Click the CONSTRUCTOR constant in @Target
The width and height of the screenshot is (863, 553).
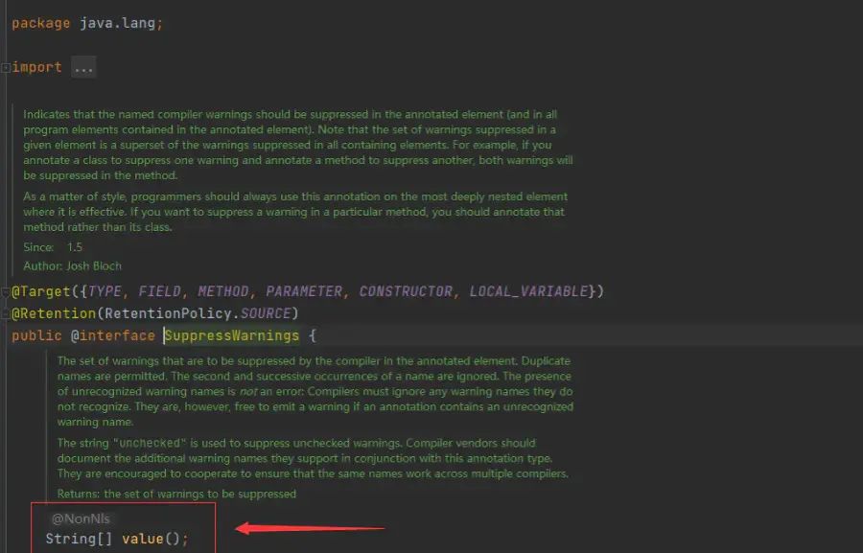coord(406,291)
